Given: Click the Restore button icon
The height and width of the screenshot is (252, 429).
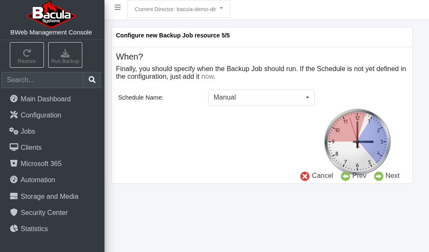Looking at the screenshot, I should [x=27, y=53].
